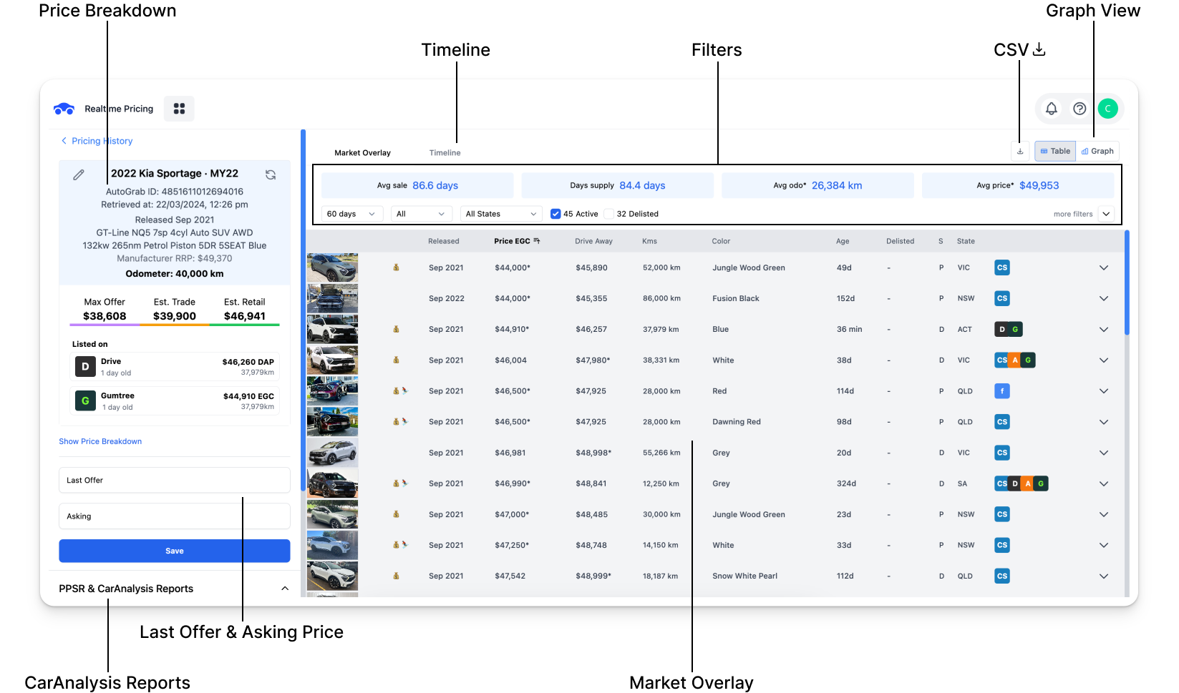Open thumbnail of Fusion Black car
The width and height of the screenshot is (1179, 693).
point(332,298)
